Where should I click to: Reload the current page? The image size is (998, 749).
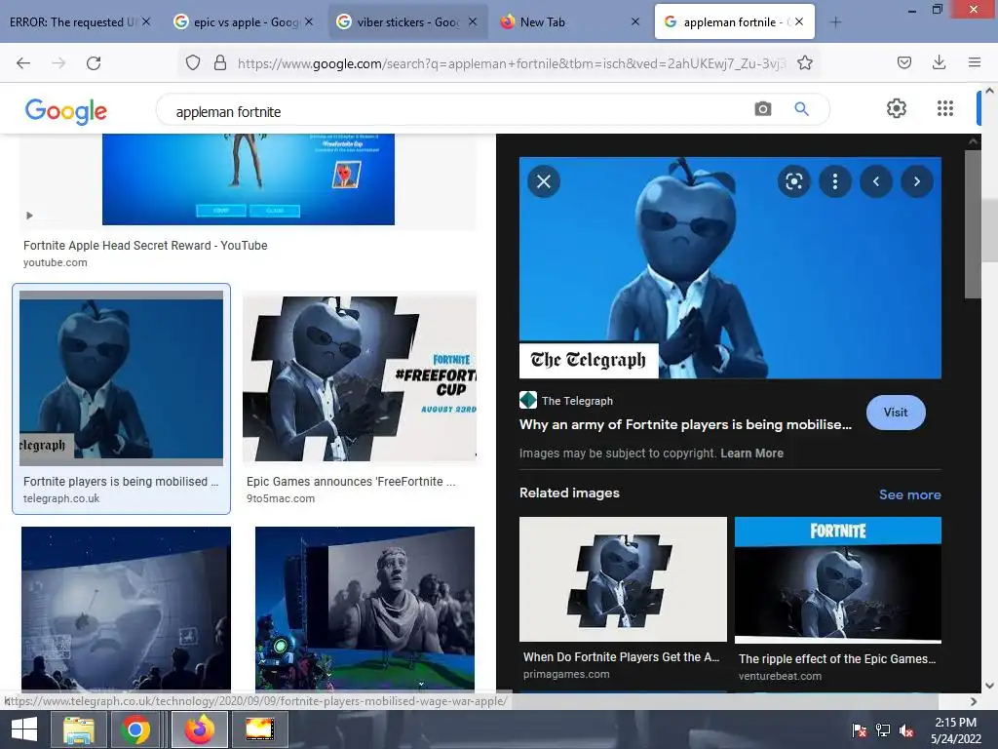pyautogui.click(x=94, y=62)
